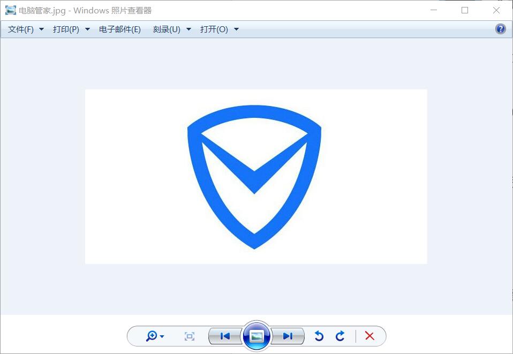This screenshot has width=513, height=354.
Task: Open the 文件(F) menu
Action: click(20, 29)
